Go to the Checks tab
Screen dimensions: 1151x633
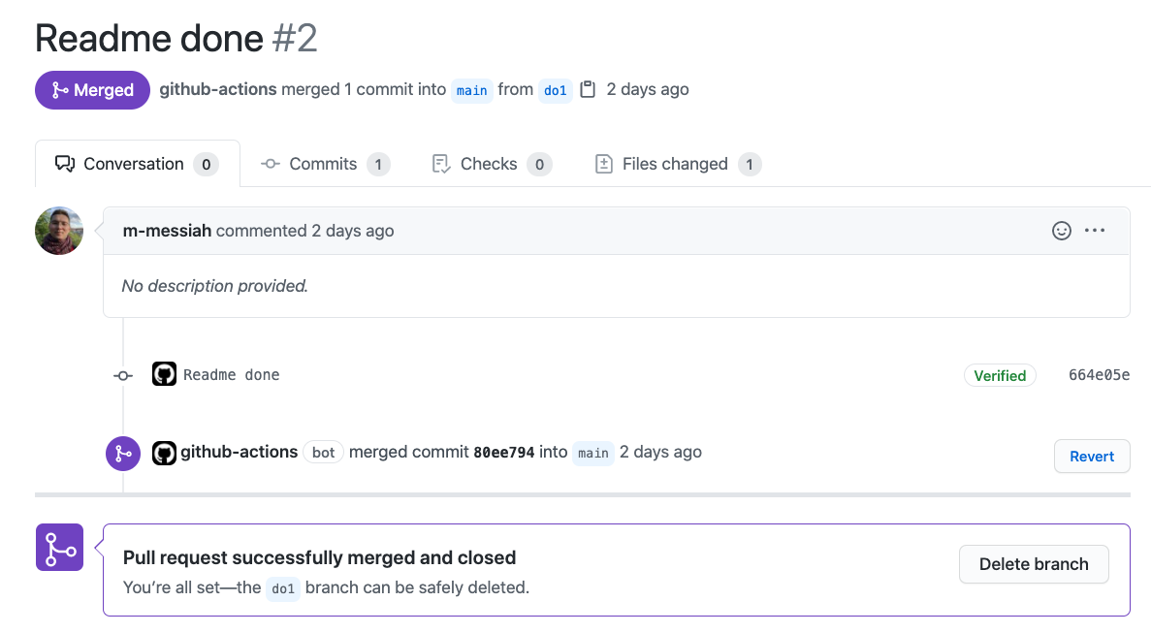[491, 164]
